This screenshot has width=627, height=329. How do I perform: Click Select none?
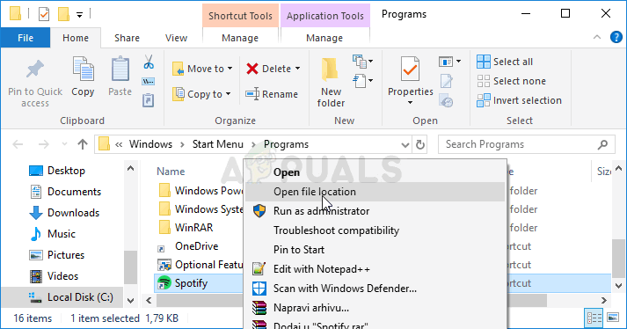tap(511, 81)
